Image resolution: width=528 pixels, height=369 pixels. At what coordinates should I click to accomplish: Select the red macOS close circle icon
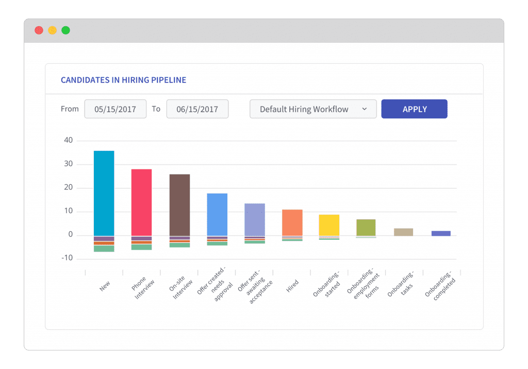coord(39,30)
